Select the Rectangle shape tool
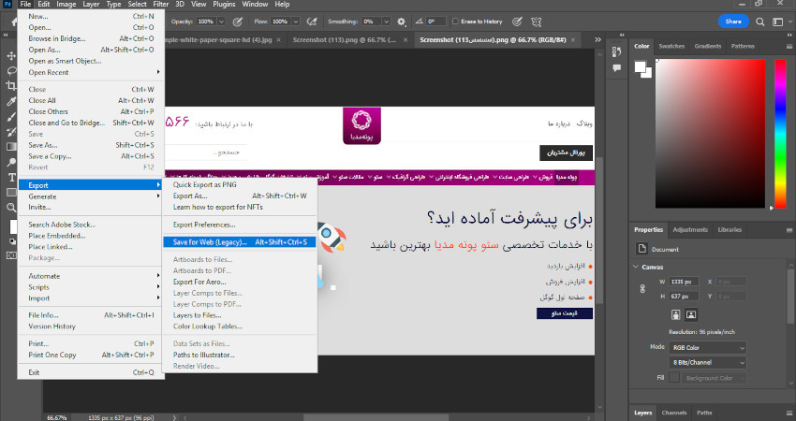This screenshot has height=421, width=796. click(11, 193)
